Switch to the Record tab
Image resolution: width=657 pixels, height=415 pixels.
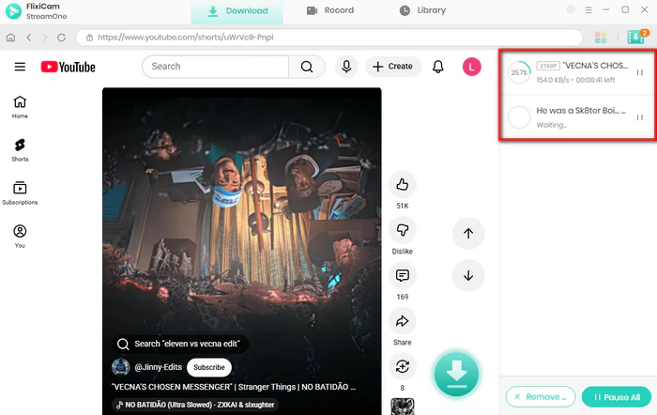330,10
